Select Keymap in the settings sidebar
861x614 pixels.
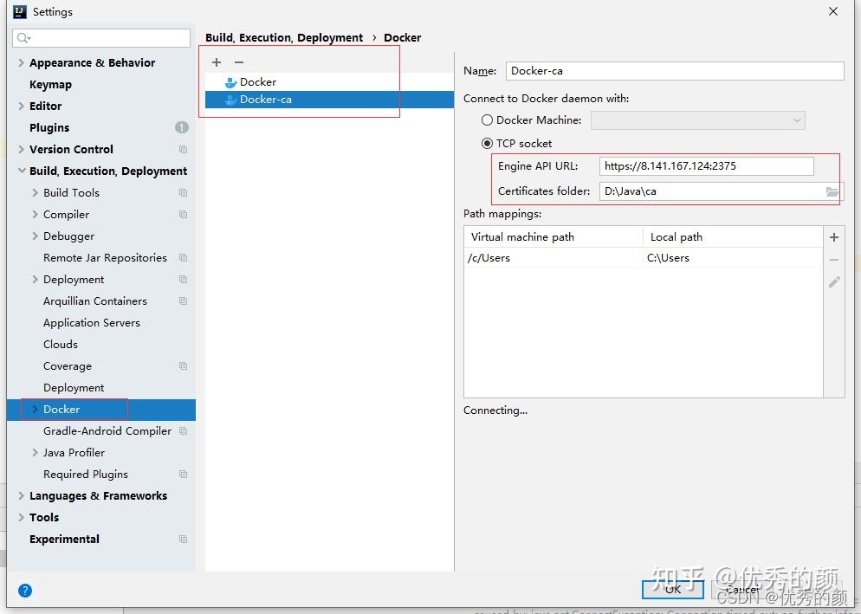pos(50,84)
